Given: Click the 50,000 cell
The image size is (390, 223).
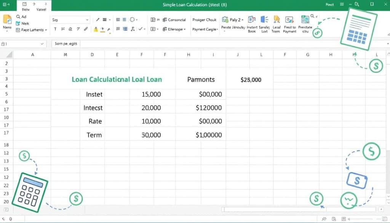Looking at the screenshot, I should (151, 135).
